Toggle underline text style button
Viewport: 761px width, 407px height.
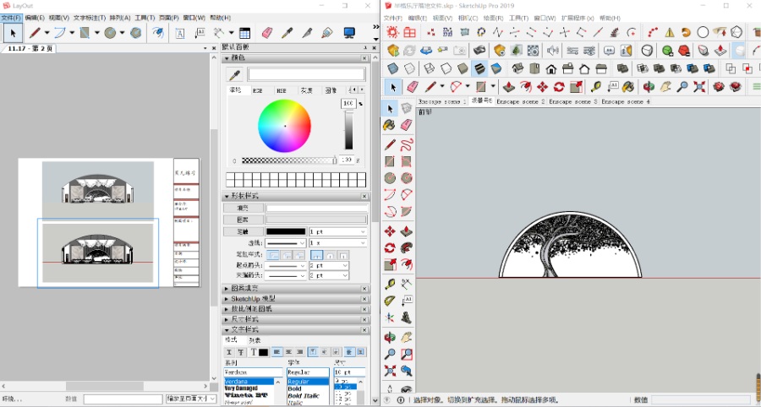[x=229, y=352]
